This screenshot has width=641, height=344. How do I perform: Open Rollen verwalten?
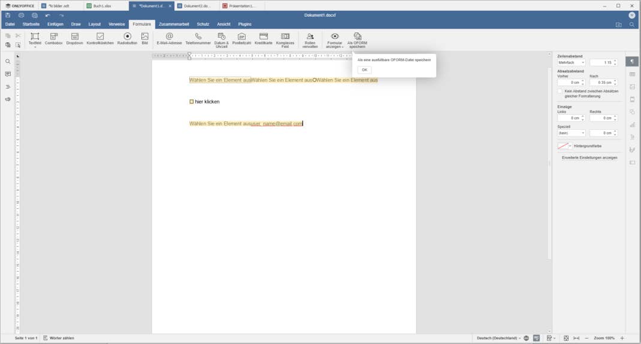coord(310,39)
